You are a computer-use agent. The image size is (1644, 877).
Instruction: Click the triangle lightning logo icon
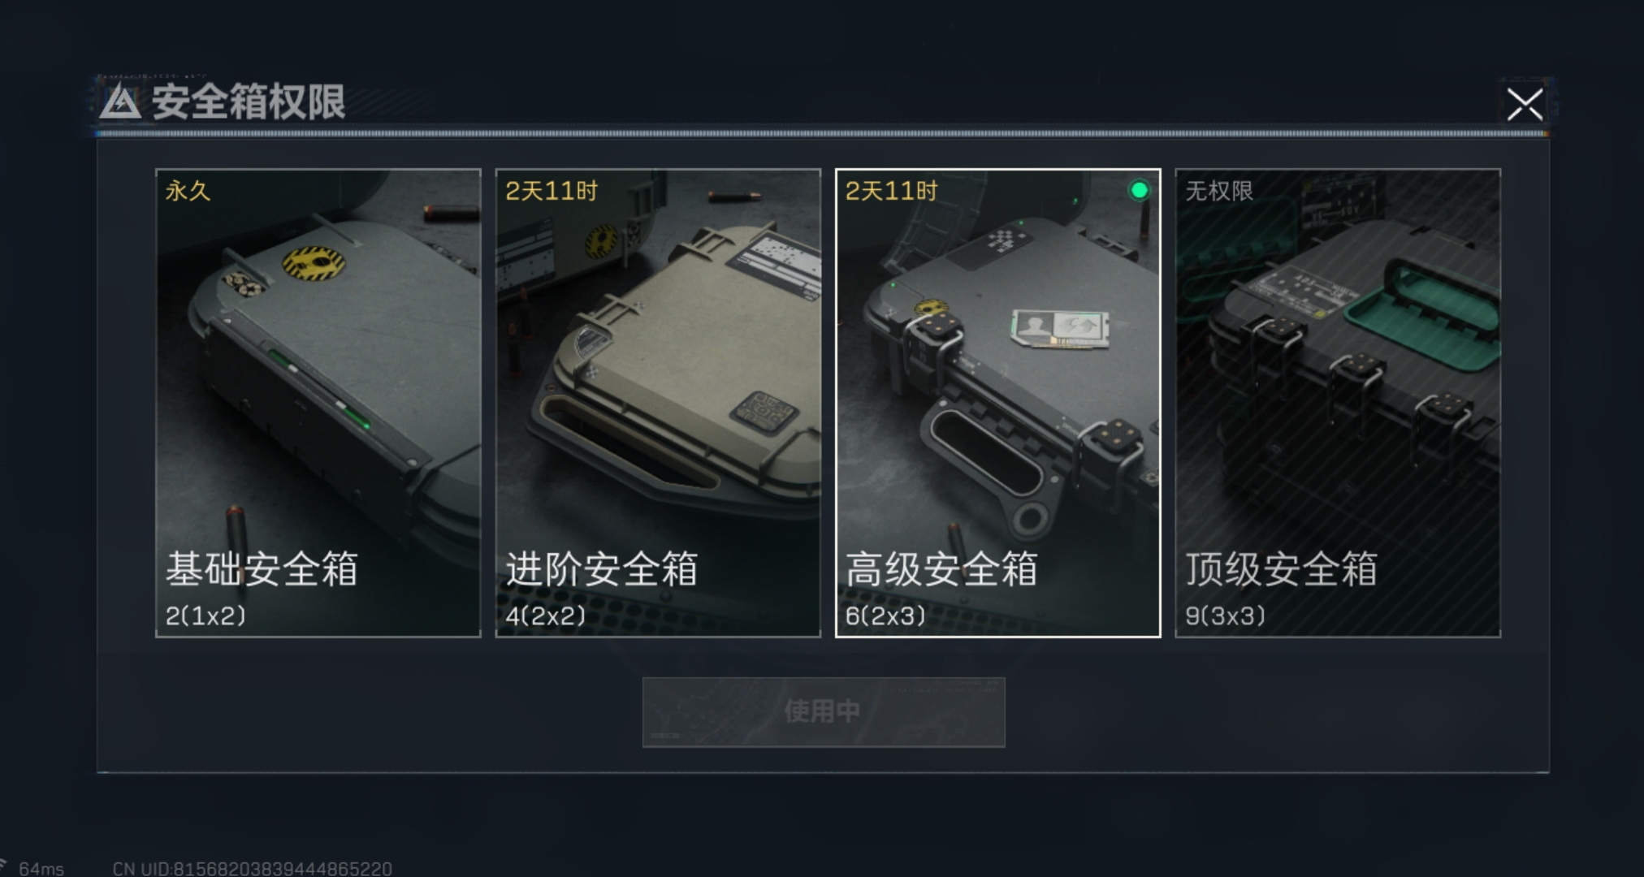(x=120, y=102)
